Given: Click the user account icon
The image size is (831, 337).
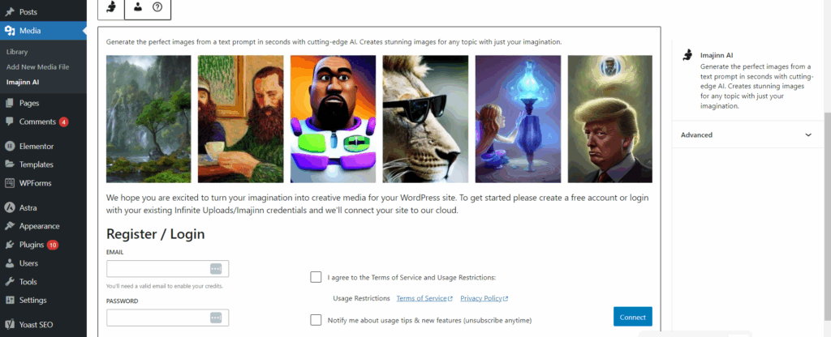Looking at the screenshot, I should 138,6.
